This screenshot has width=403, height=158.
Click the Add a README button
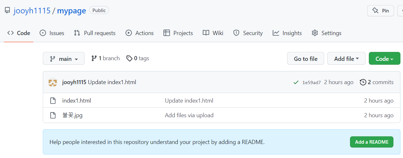[x=372, y=142]
